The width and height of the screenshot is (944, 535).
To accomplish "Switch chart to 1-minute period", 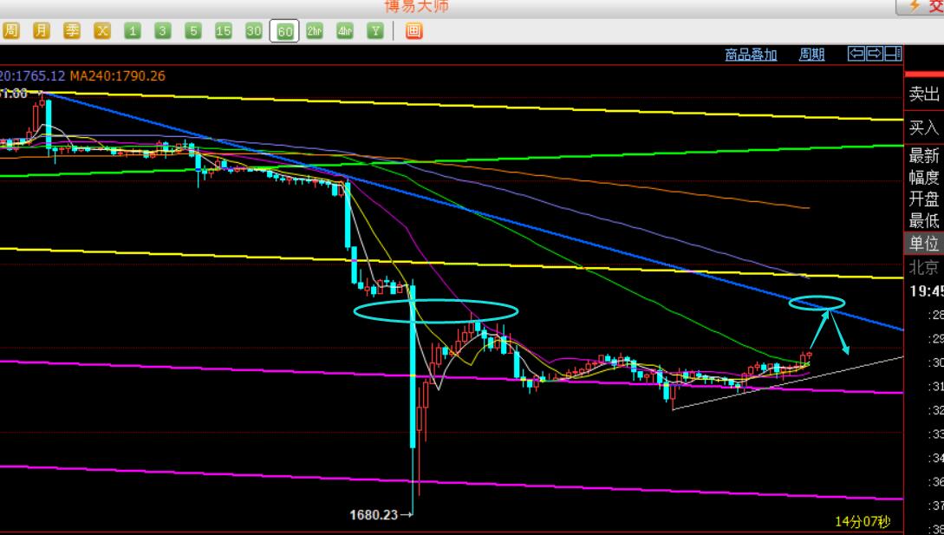I will (133, 30).
